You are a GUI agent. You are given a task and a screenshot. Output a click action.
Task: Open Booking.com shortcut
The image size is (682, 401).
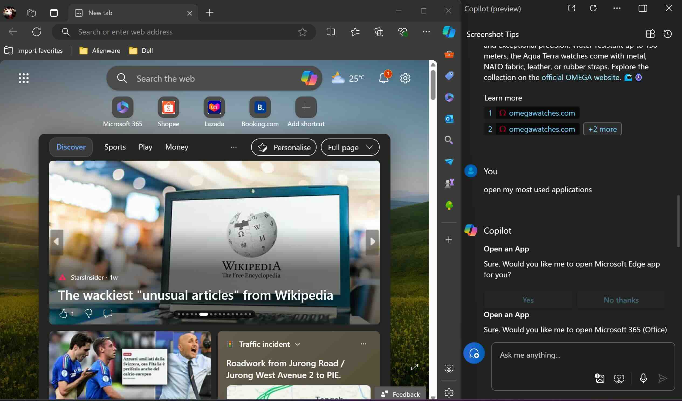260,112
